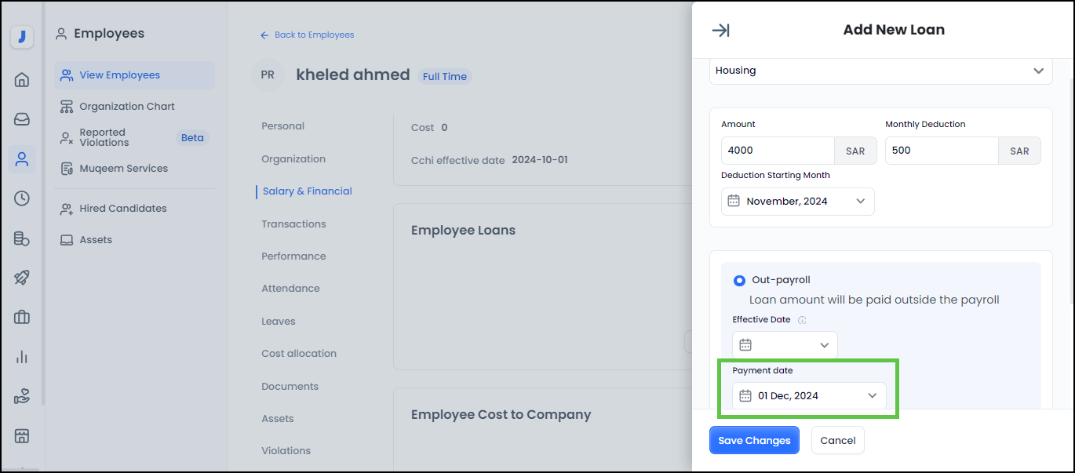Image resolution: width=1075 pixels, height=473 pixels.
Task: Open the Payment date picker dropdown
Action: coord(809,396)
